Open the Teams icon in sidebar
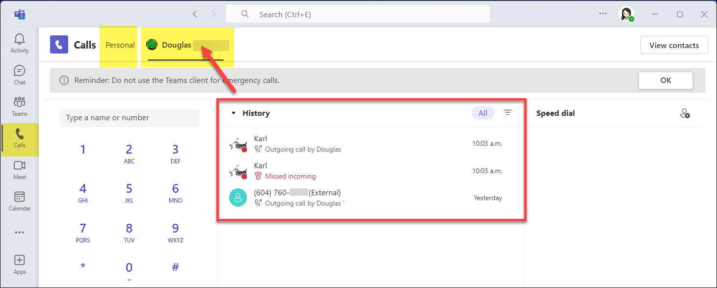The height and width of the screenshot is (288, 717). click(x=19, y=106)
